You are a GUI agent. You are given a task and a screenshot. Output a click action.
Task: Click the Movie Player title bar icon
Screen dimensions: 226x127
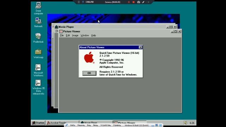pos(56,27)
